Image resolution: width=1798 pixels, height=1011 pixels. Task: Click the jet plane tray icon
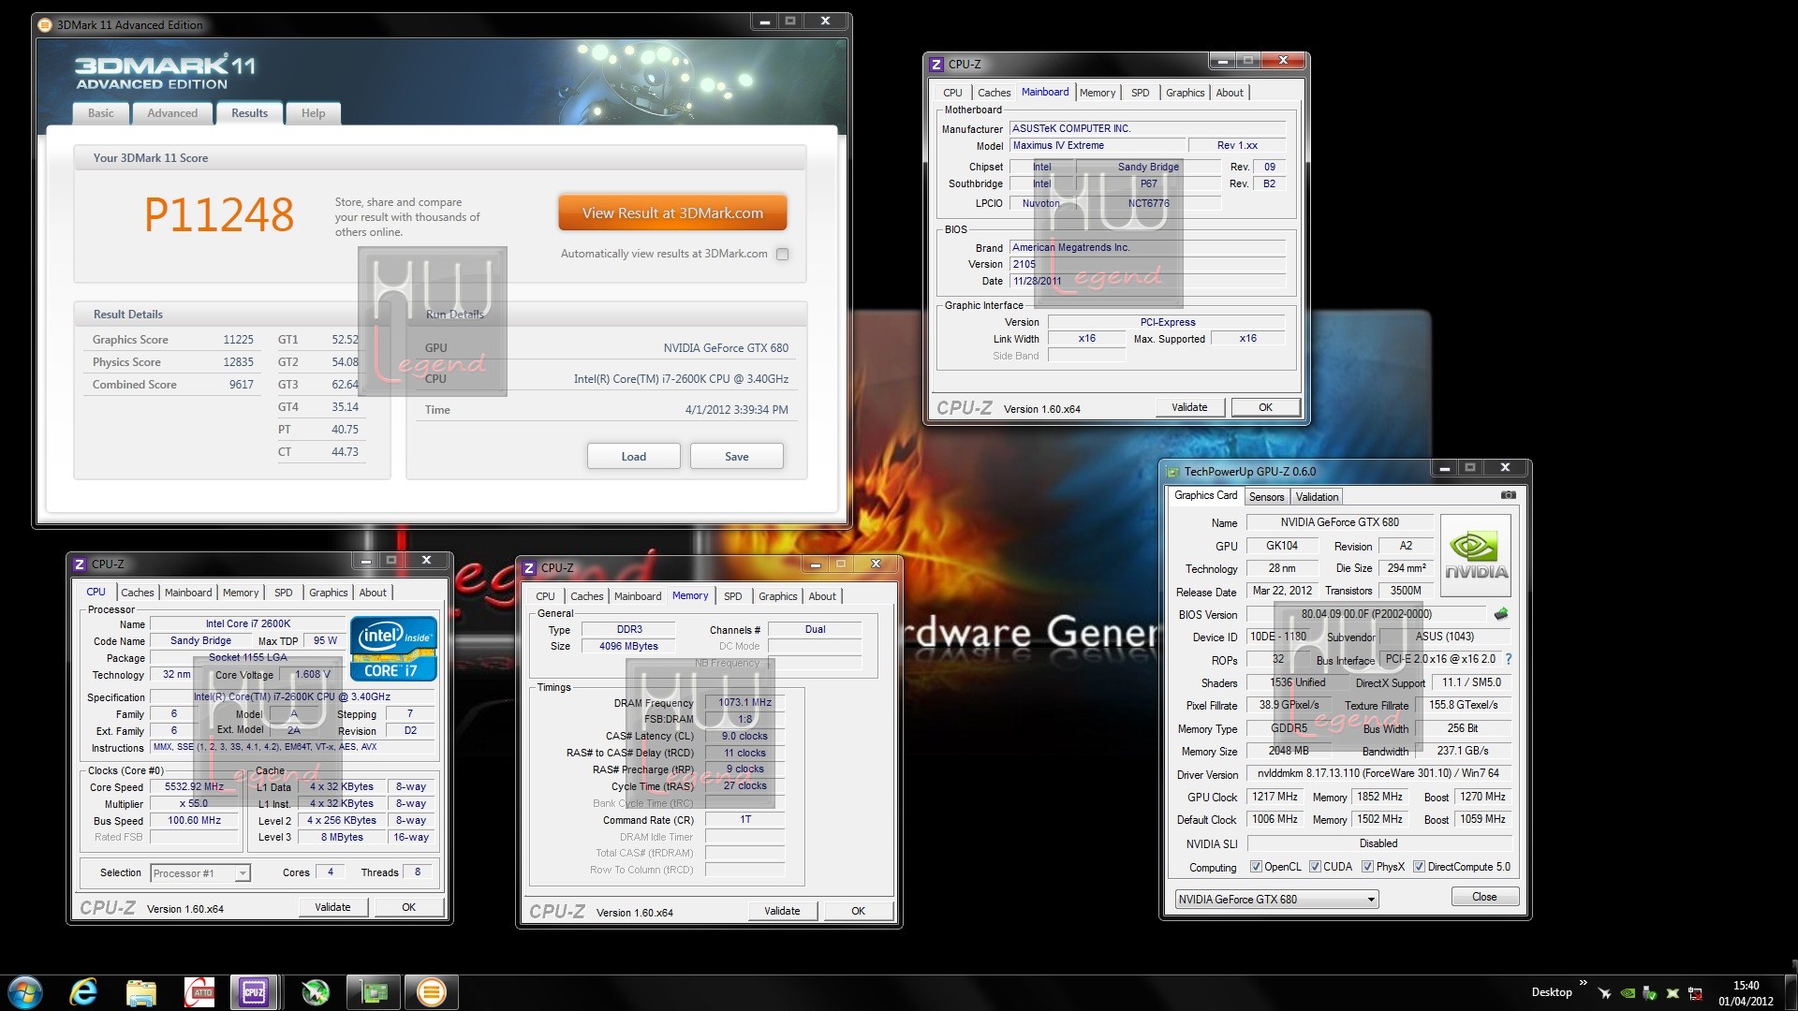pos(1605,993)
